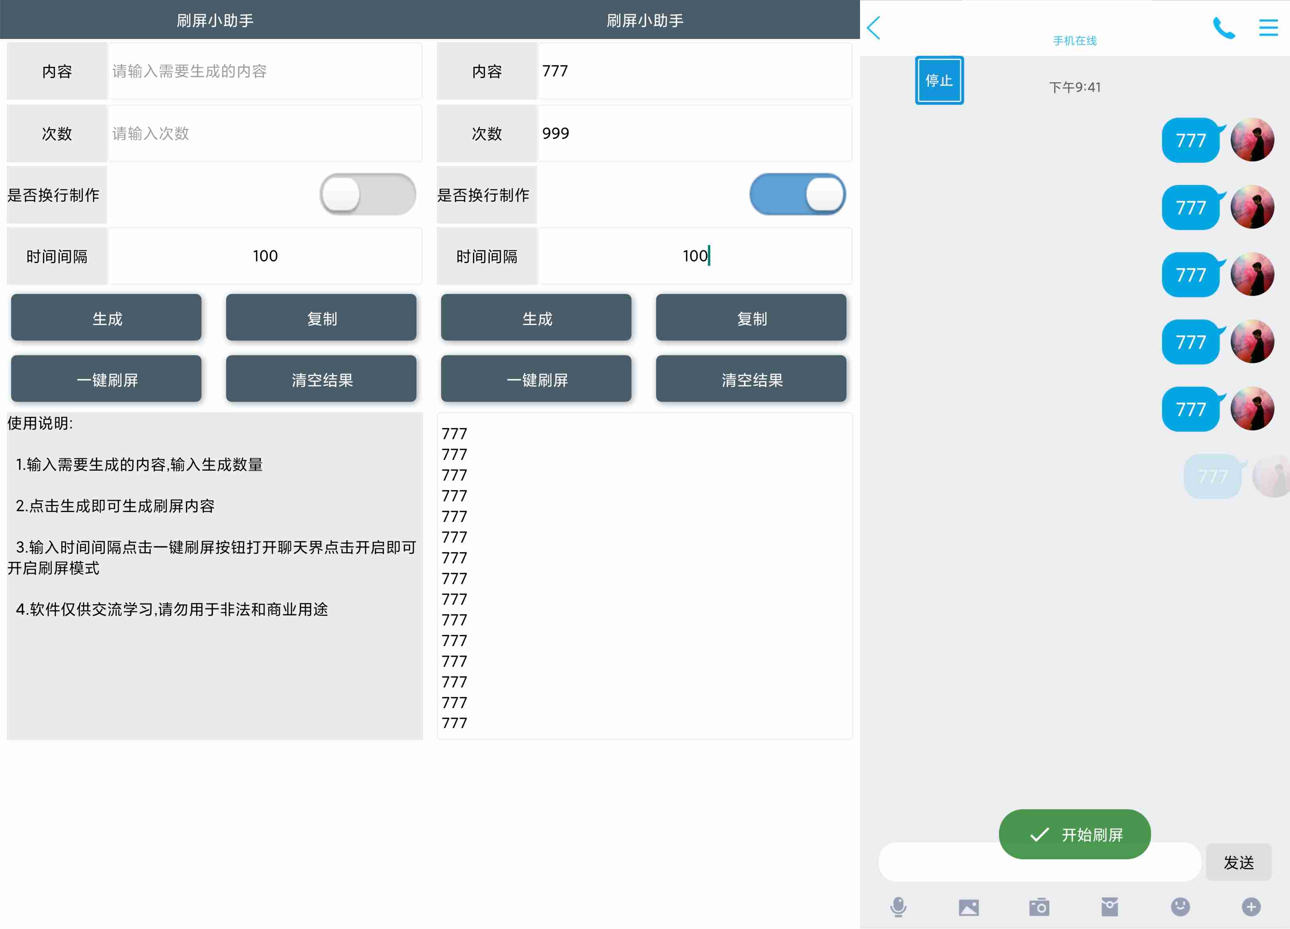Enable line-break toggle on left panel
The image size is (1290, 929).
[367, 195]
